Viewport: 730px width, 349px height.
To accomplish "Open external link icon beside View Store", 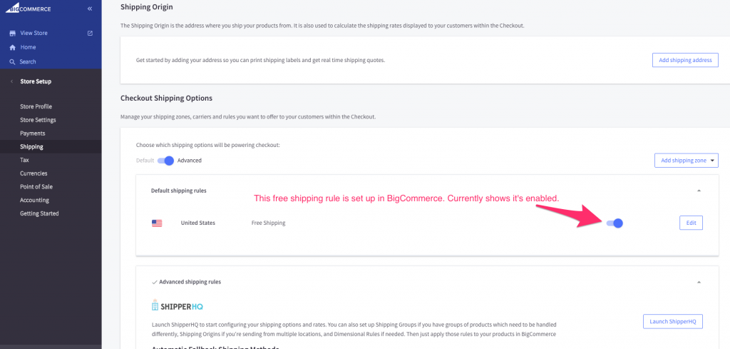I will 90,33.
